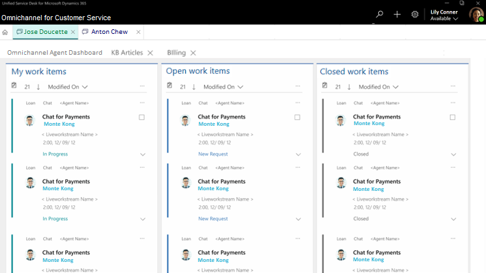
Task: Expand first In Progress card in My work items
Action: [143, 154]
